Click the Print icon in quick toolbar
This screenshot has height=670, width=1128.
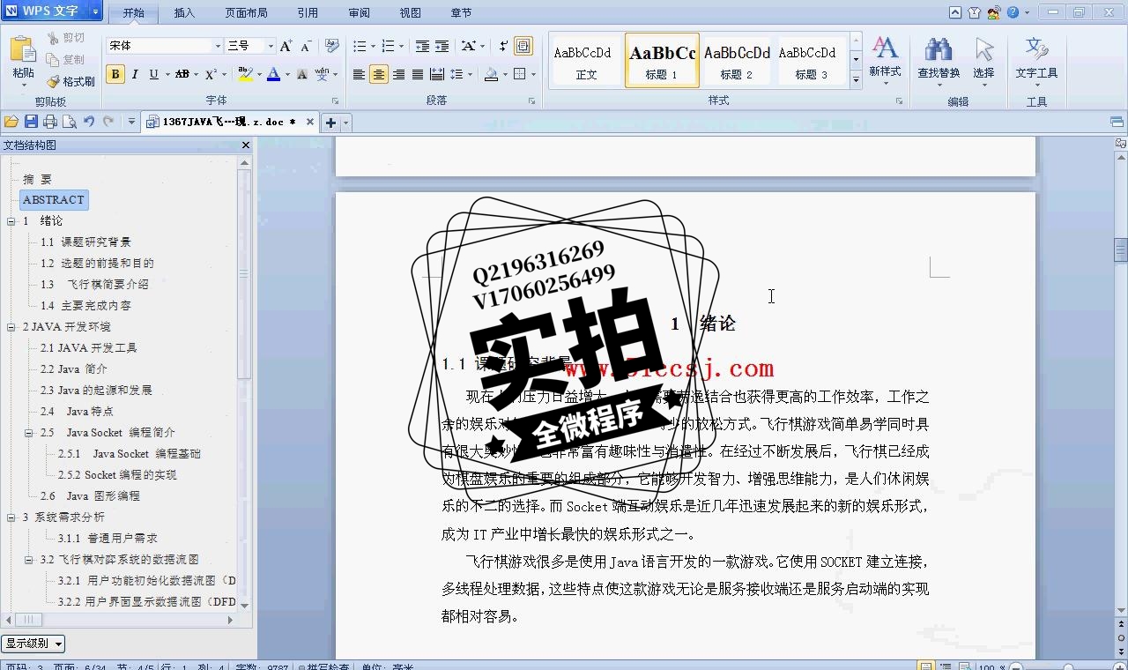pos(50,122)
